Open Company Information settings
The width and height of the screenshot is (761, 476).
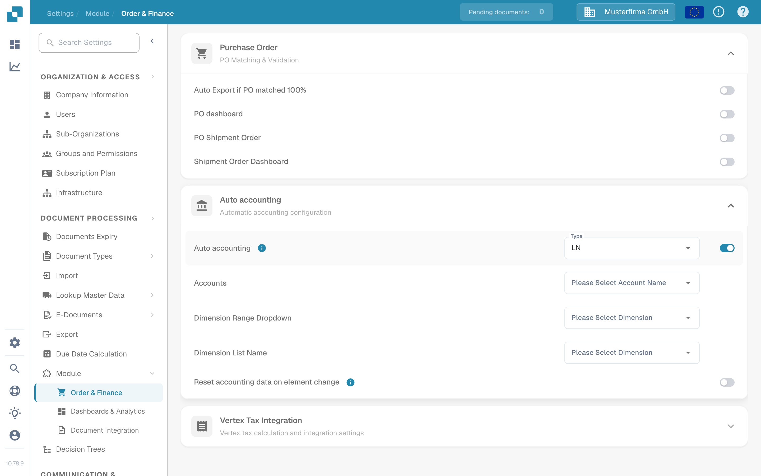point(92,95)
